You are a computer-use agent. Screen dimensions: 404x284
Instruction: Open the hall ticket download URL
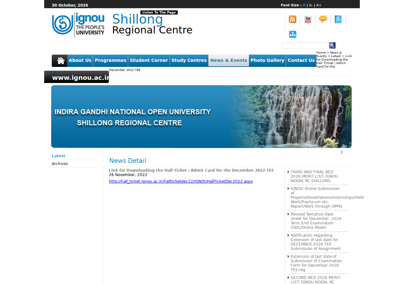point(181,181)
